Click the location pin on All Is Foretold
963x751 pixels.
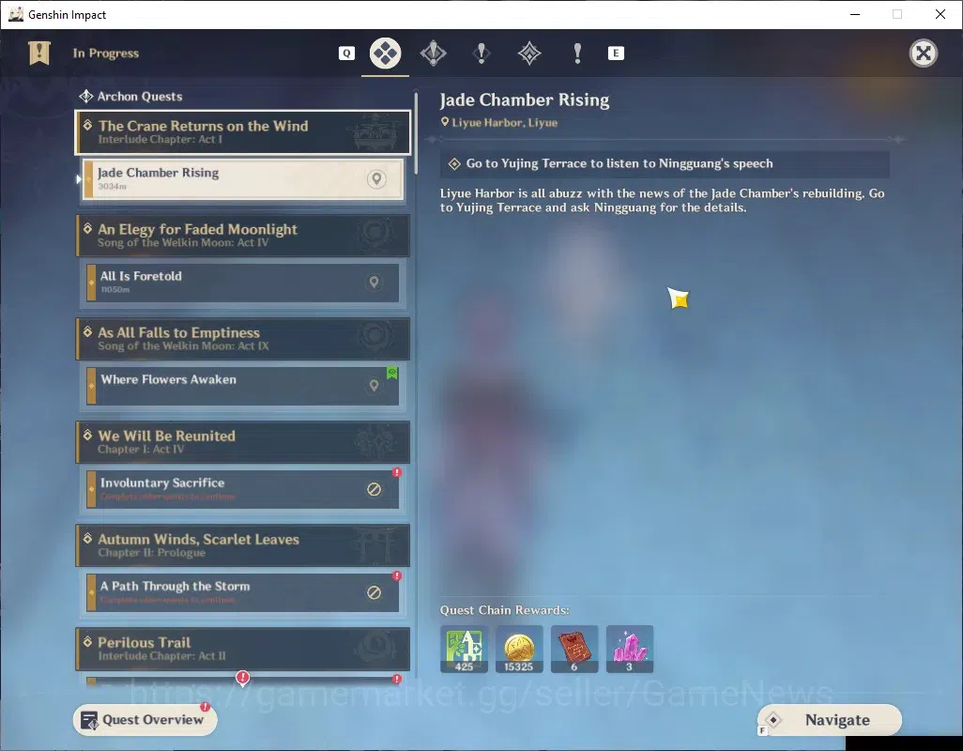point(374,282)
